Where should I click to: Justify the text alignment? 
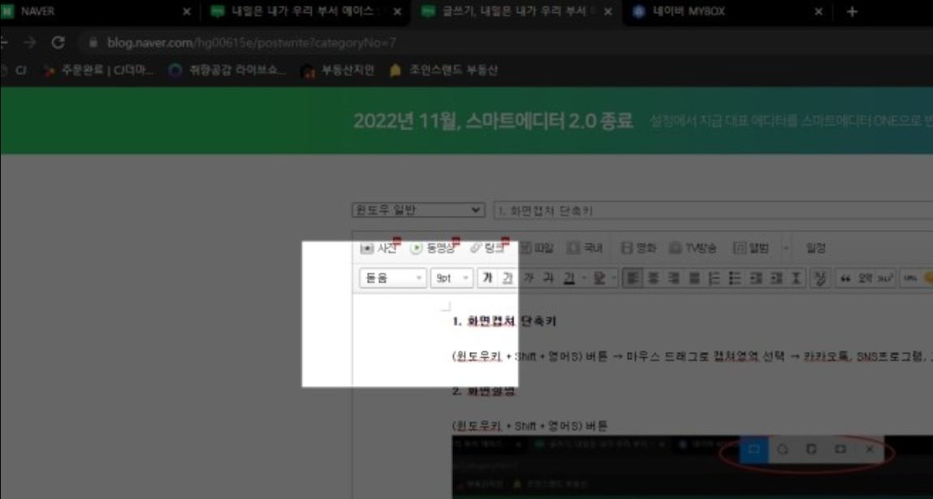693,277
